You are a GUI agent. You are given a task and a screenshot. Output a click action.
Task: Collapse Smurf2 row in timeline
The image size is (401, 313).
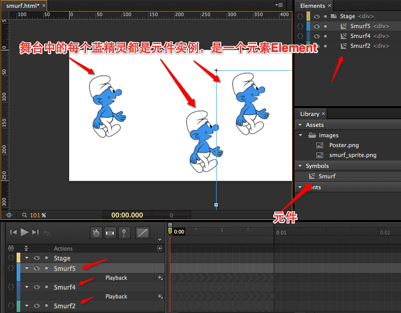pyautogui.click(x=26, y=306)
